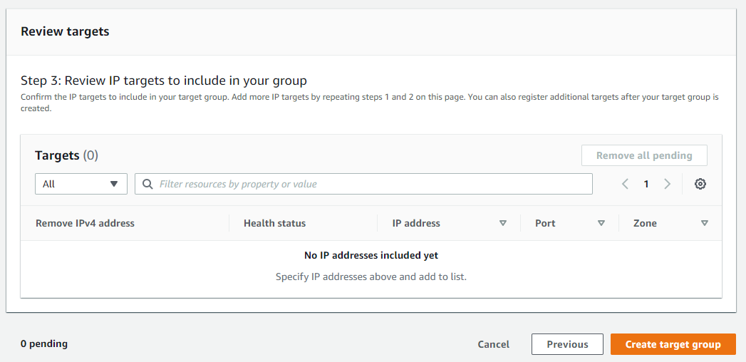Click the Targets (0) heading
Viewport: 746px width, 362px height.
coord(66,155)
